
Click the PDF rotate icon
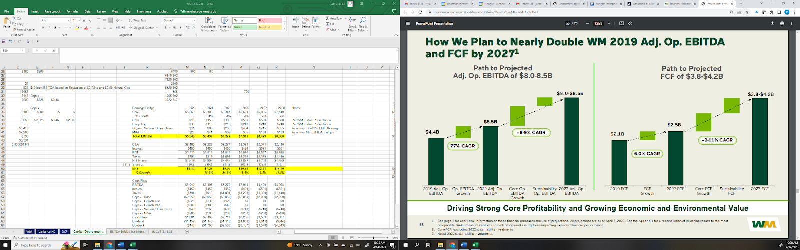click(630, 23)
